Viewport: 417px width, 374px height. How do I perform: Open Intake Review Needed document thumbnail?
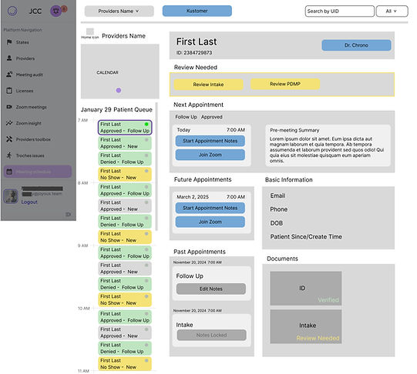pyautogui.click(x=306, y=326)
